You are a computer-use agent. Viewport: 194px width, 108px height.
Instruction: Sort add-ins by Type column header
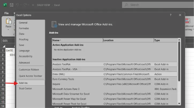click(166, 40)
